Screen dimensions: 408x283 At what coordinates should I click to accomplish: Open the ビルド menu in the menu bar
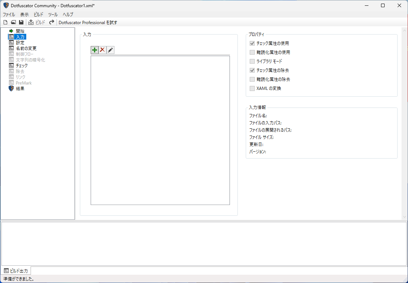38,15
